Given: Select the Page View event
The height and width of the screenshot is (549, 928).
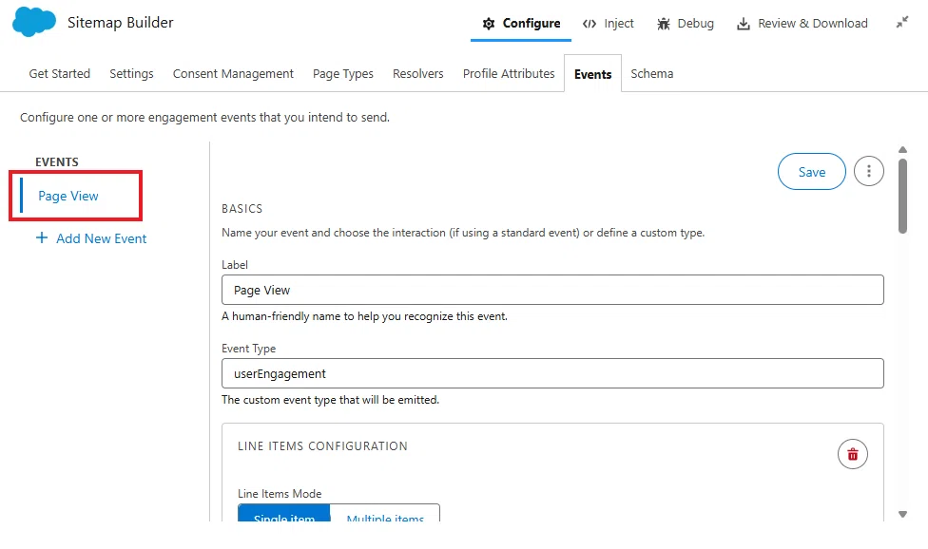Looking at the screenshot, I should (68, 196).
